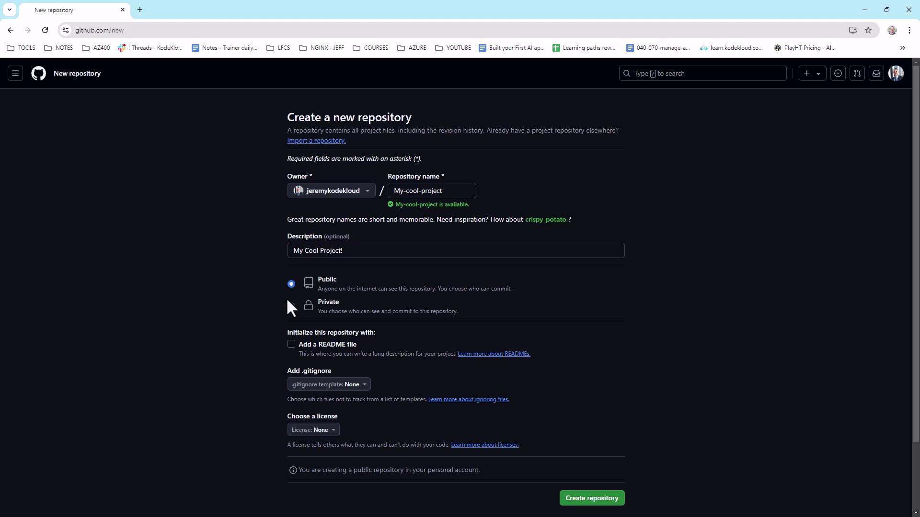Select the Public visibility radio button
This screenshot has width=920, height=517.
(x=291, y=284)
